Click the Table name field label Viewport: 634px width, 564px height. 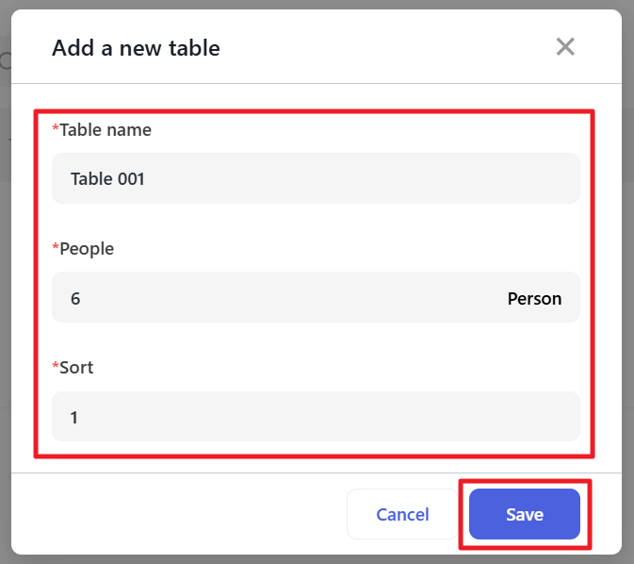click(x=106, y=130)
